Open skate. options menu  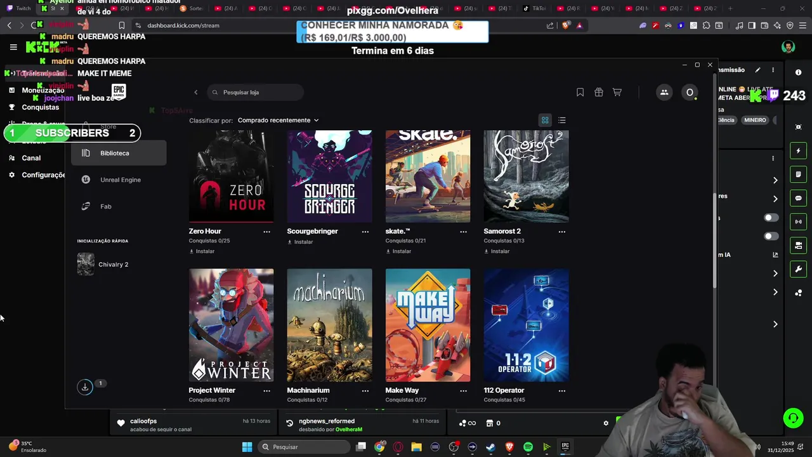coord(463,232)
